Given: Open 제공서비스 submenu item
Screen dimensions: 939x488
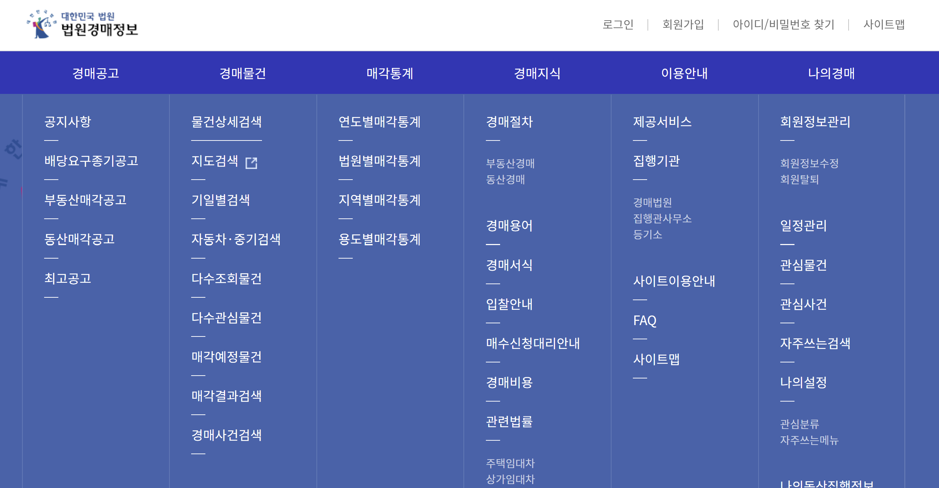Looking at the screenshot, I should 662,122.
